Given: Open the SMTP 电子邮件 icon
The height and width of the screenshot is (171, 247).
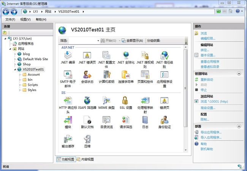Looking at the screenshot, I should pyautogui.click(x=68, y=75).
